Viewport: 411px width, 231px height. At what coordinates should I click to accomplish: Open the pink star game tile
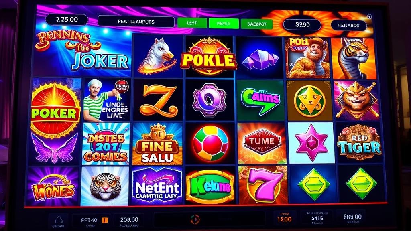point(311,143)
